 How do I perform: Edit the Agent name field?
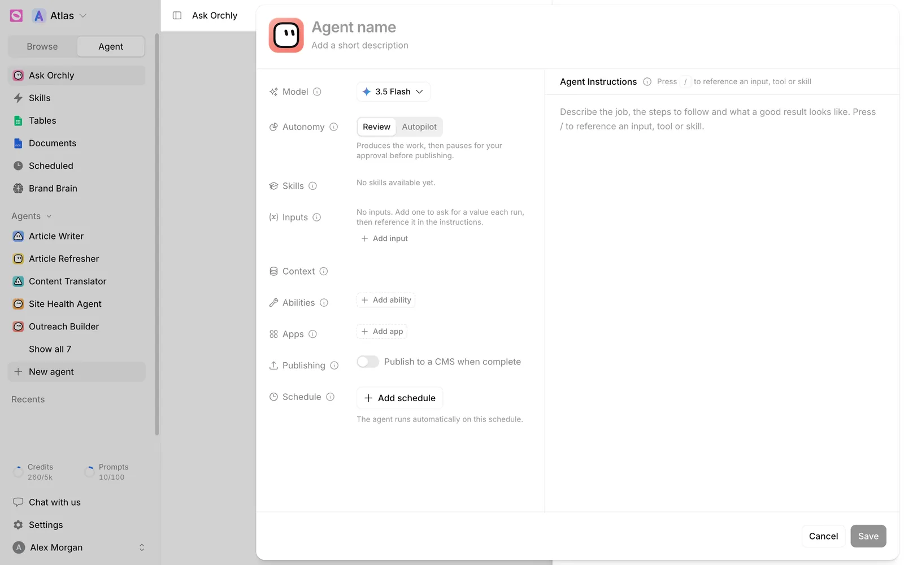pos(354,27)
